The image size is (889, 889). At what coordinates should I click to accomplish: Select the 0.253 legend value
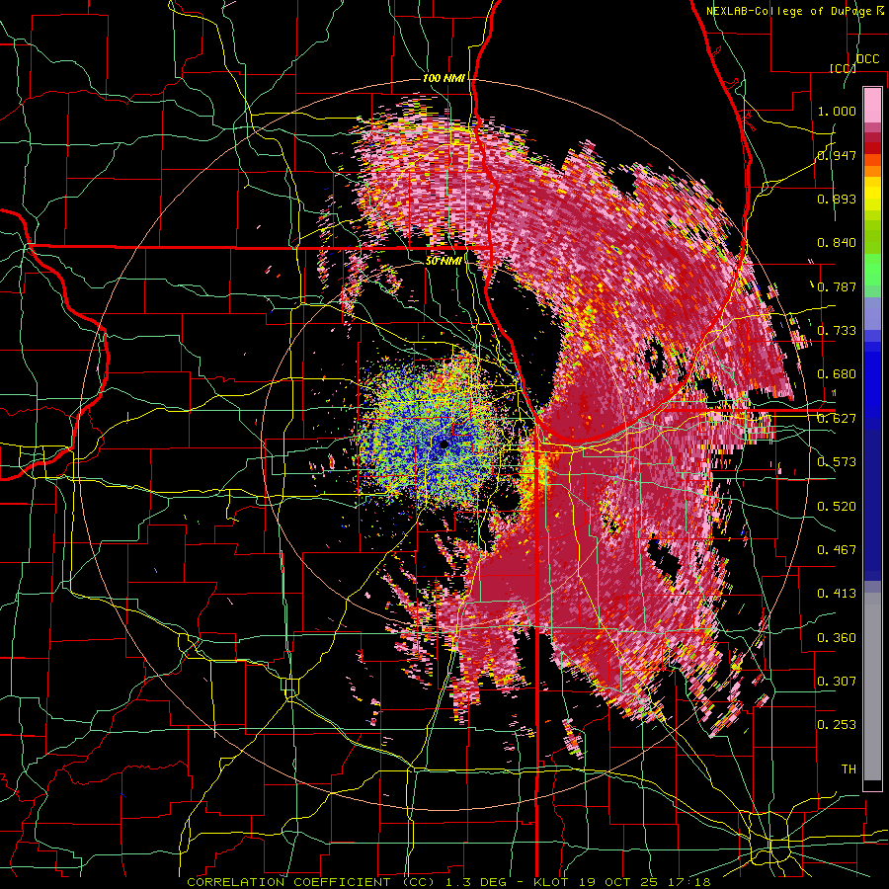(837, 725)
